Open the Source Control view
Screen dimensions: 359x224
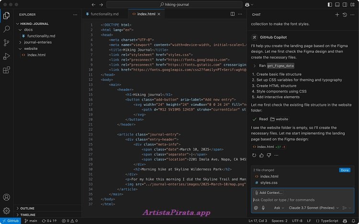pos(7,43)
